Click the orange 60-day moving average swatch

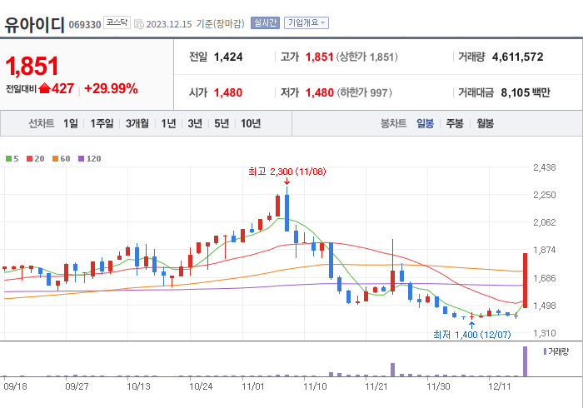(56, 159)
